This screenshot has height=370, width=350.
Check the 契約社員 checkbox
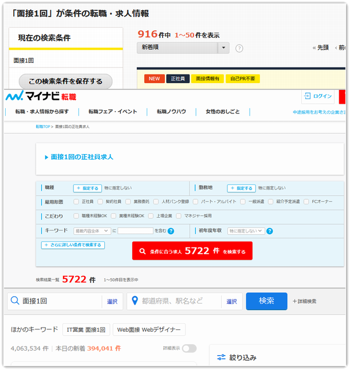(100, 202)
